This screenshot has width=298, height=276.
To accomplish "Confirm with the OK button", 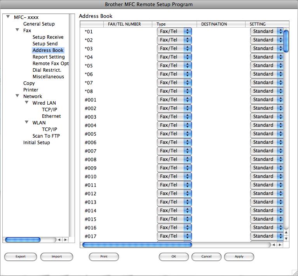I will (174, 257).
